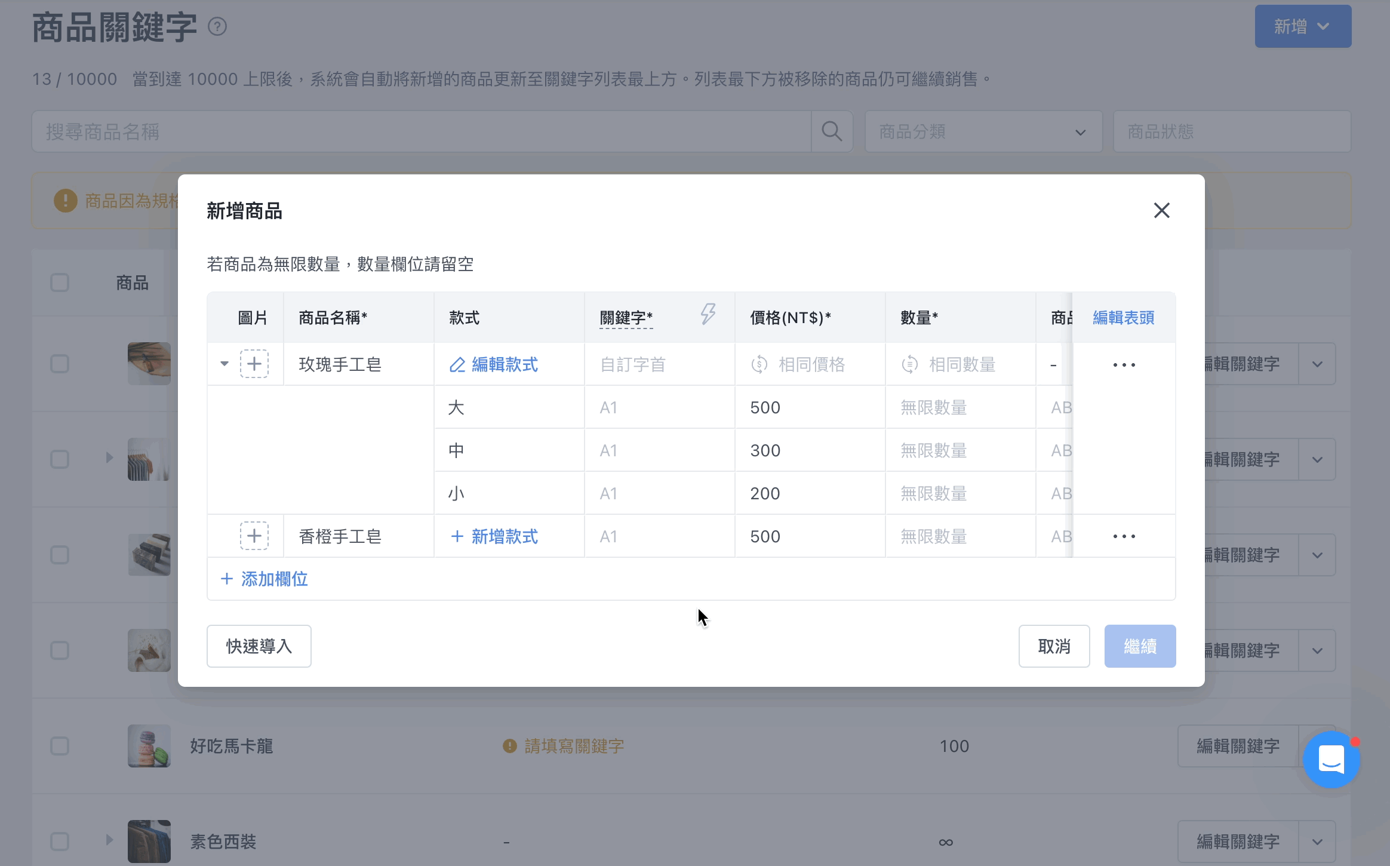1390x866 pixels.
Task: Click keyword field for 香橙手工皂
Action: 659,536
